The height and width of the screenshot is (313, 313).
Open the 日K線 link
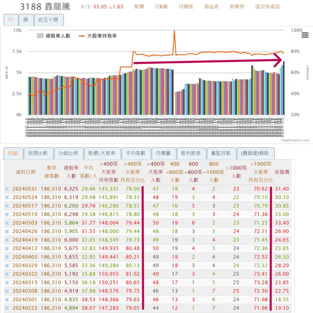(x=161, y=7)
